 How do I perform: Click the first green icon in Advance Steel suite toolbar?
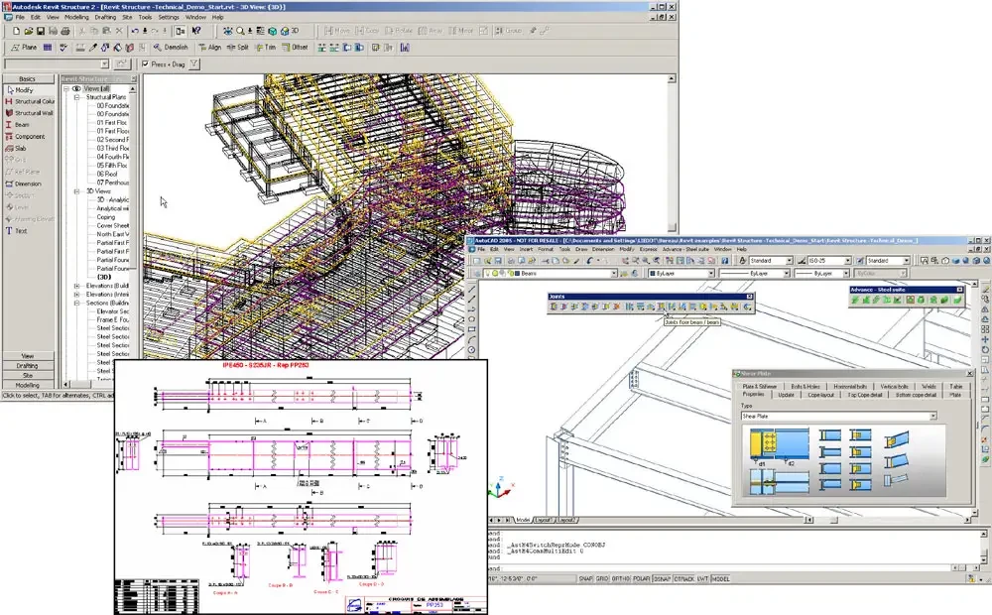click(x=856, y=300)
